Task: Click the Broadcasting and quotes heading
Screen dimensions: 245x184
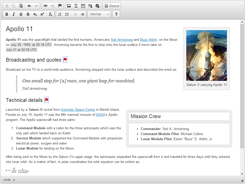Action: pyautogui.click(x=34, y=60)
